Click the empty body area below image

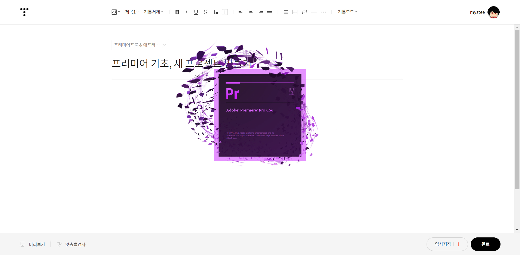point(257,197)
